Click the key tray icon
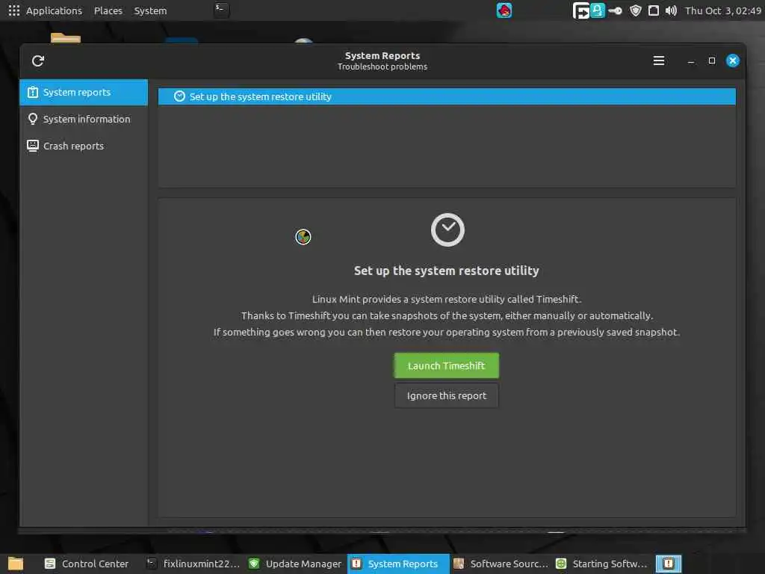 click(616, 10)
